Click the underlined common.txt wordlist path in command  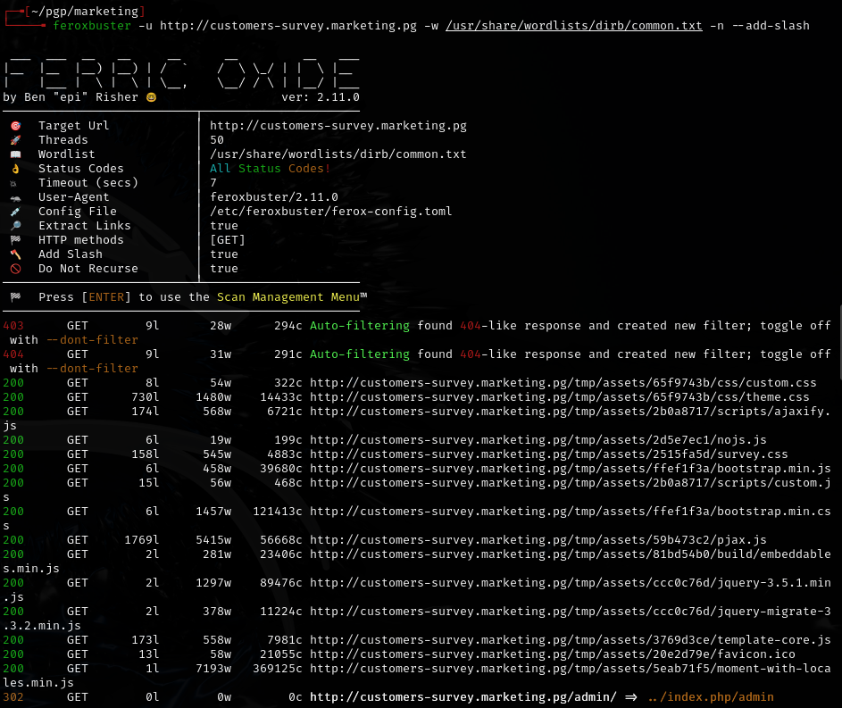click(x=574, y=26)
